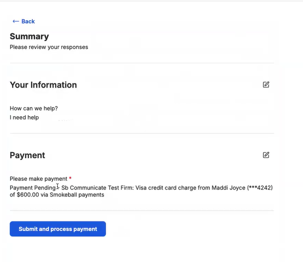Select the 'Please review your responses' text
This screenshot has height=262, width=303.
(x=49, y=47)
